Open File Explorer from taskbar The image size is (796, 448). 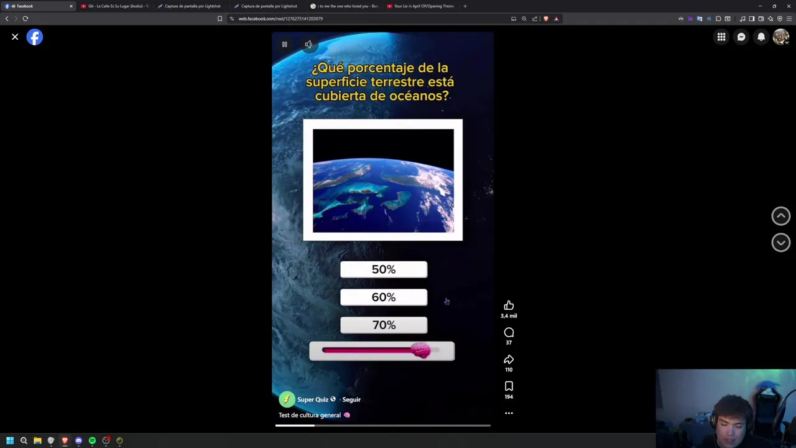pyautogui.click(x=37, y=441)
